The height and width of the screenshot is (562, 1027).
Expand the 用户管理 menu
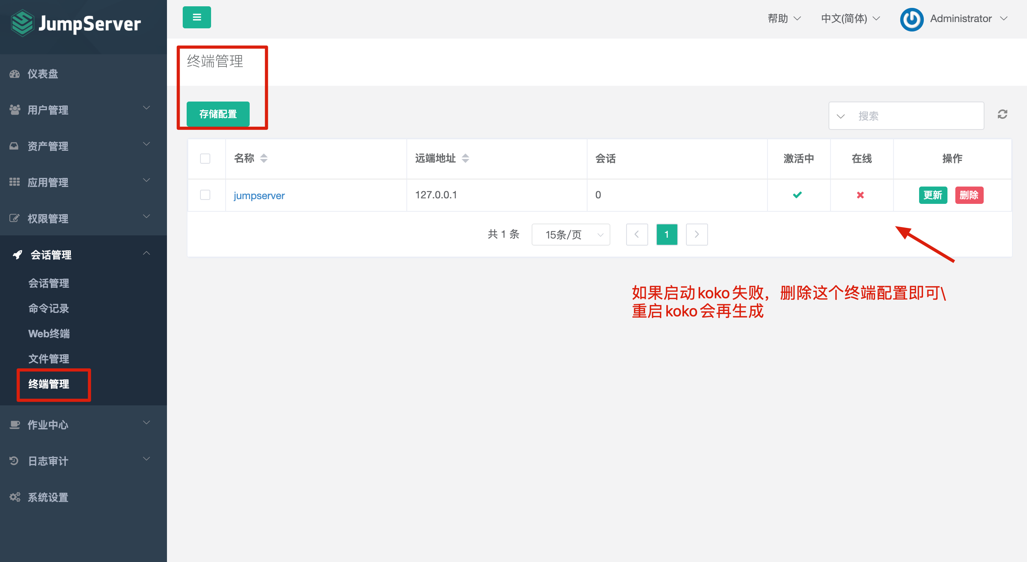(83, 110)
